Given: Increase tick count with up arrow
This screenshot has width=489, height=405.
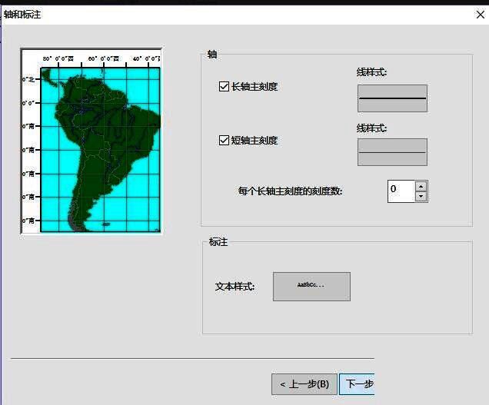Looking at the screenshot, I should point(421,186).
